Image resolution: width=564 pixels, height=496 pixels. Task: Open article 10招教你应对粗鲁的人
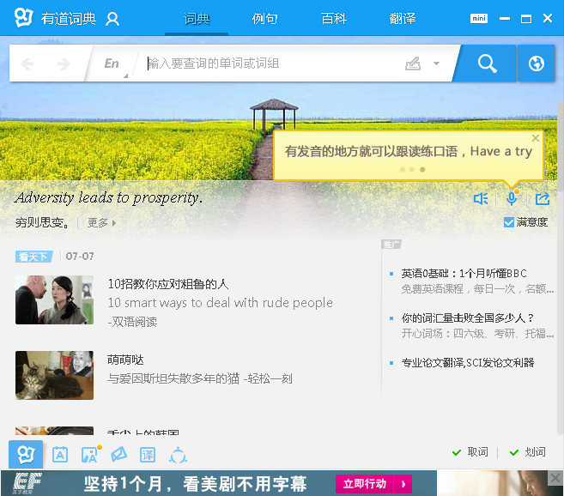pyautogui.click(x=168, y=284)
